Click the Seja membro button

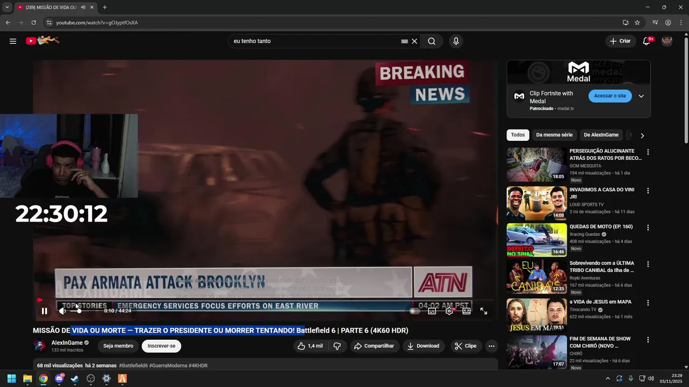click(x=118, y=346)
